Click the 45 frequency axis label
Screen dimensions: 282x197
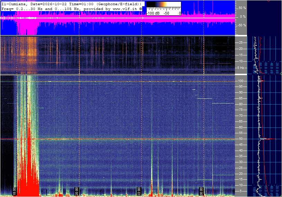click(240, 145)
